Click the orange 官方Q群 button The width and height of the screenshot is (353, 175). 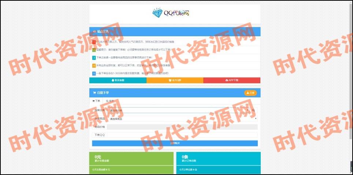[x=175, y=80]
